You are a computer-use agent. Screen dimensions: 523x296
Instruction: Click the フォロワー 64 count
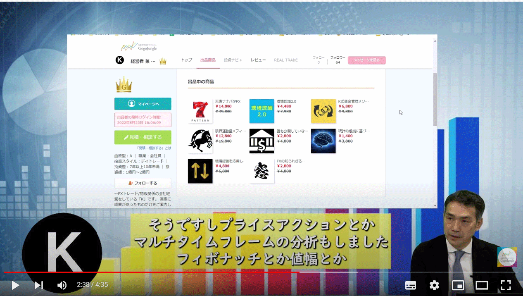(338, 60)
